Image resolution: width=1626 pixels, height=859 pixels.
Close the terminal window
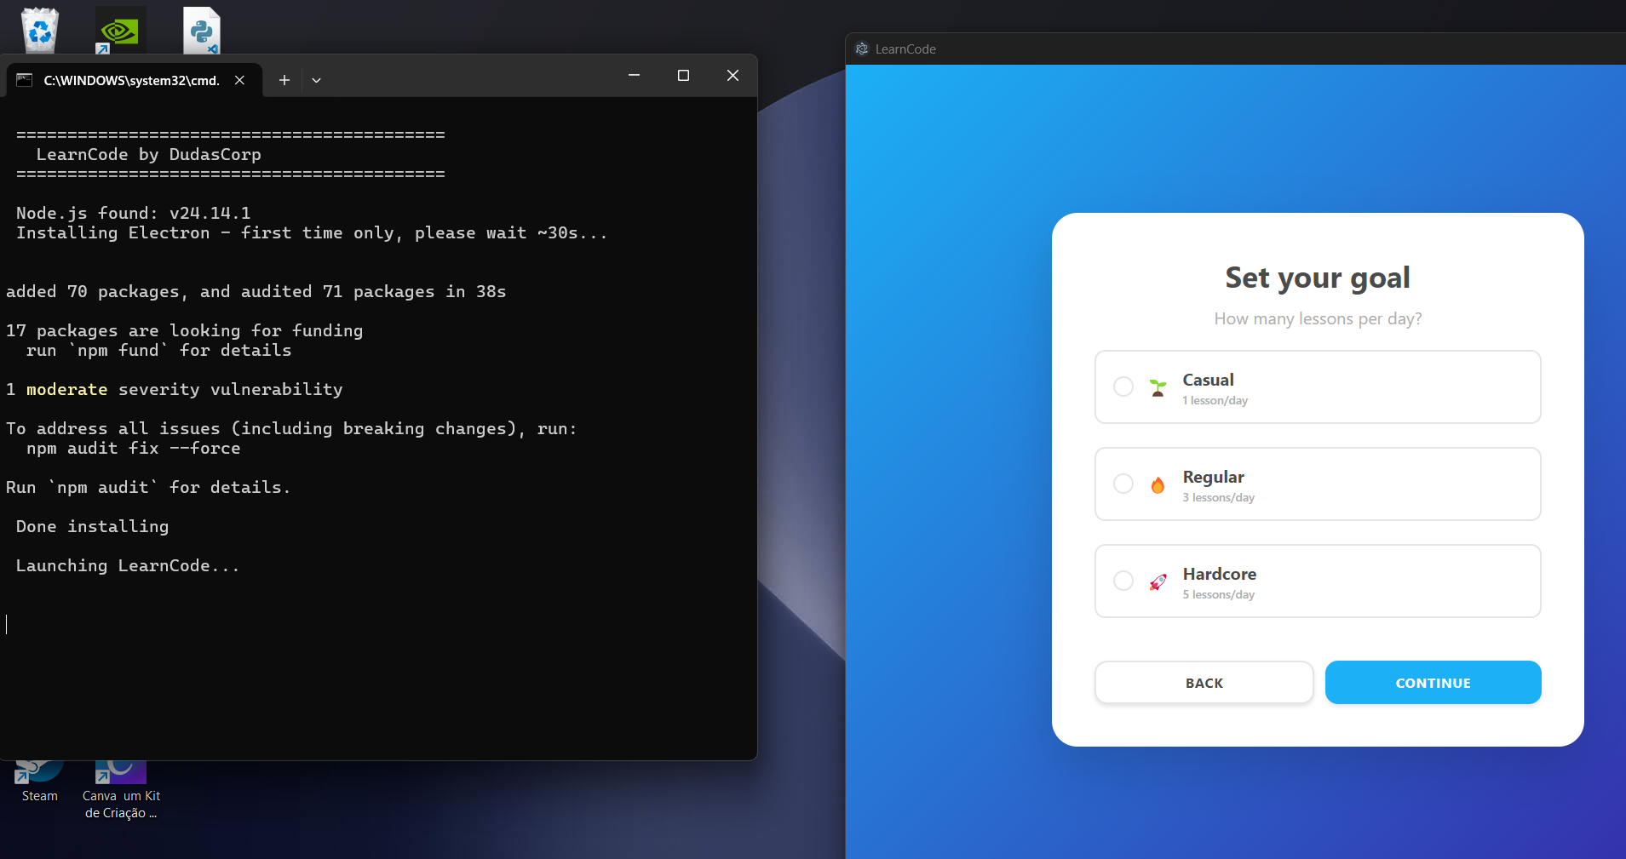tap(733, 76)
